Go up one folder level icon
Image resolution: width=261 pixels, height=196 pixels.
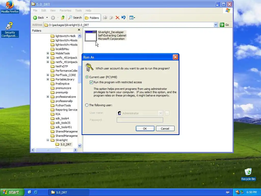point(63,18)
